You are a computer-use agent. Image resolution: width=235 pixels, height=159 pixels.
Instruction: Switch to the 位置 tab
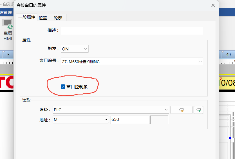click(x=43, y=18)
